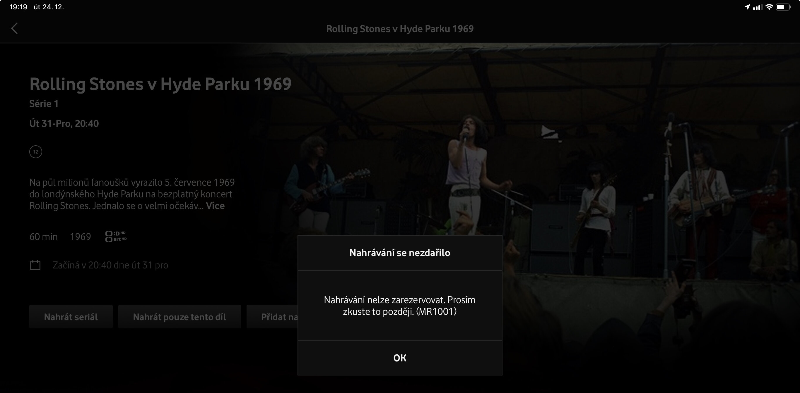Screen dimensions: 800x393
Task: Check the battery icon in status bar
Action: tap(784, 7)
